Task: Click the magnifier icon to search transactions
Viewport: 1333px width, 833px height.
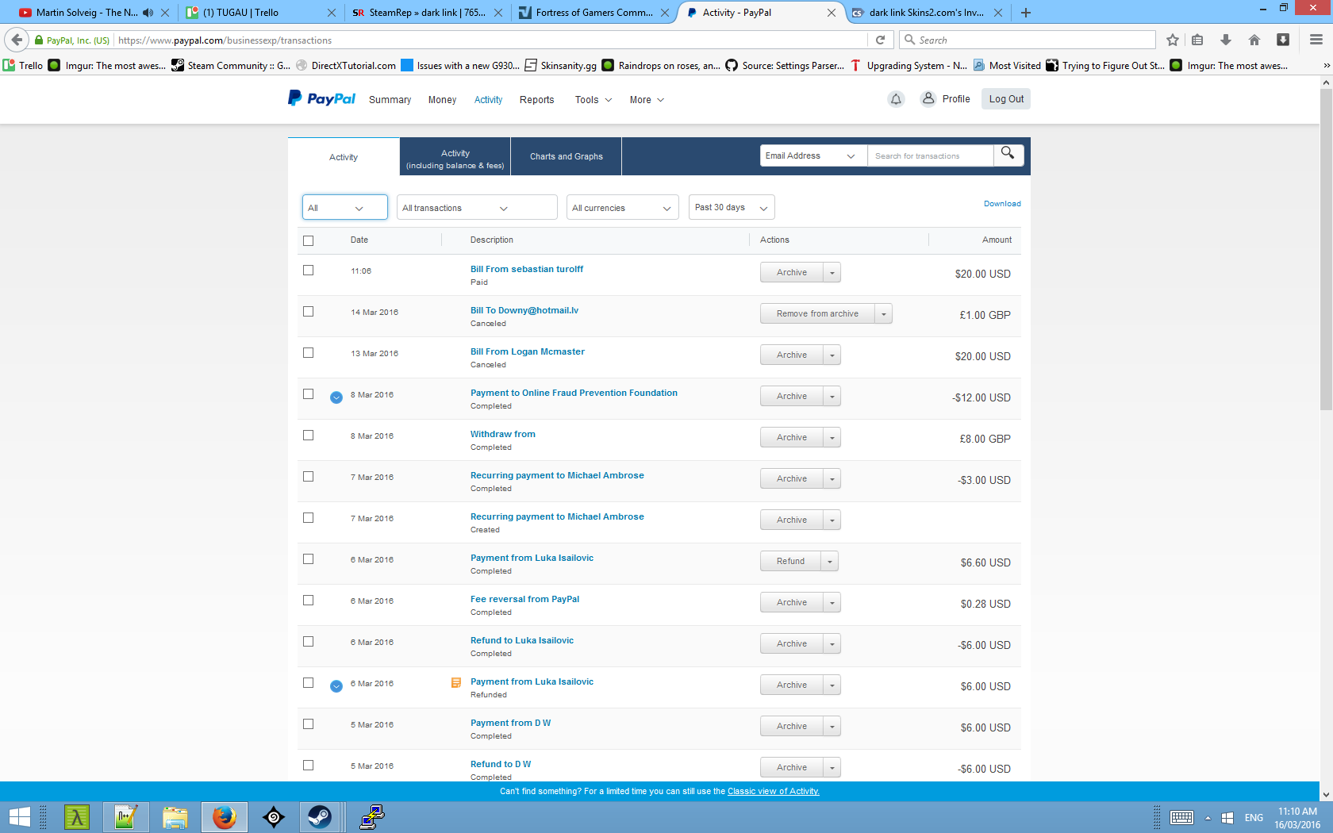Action: [x=1008, y=154]
